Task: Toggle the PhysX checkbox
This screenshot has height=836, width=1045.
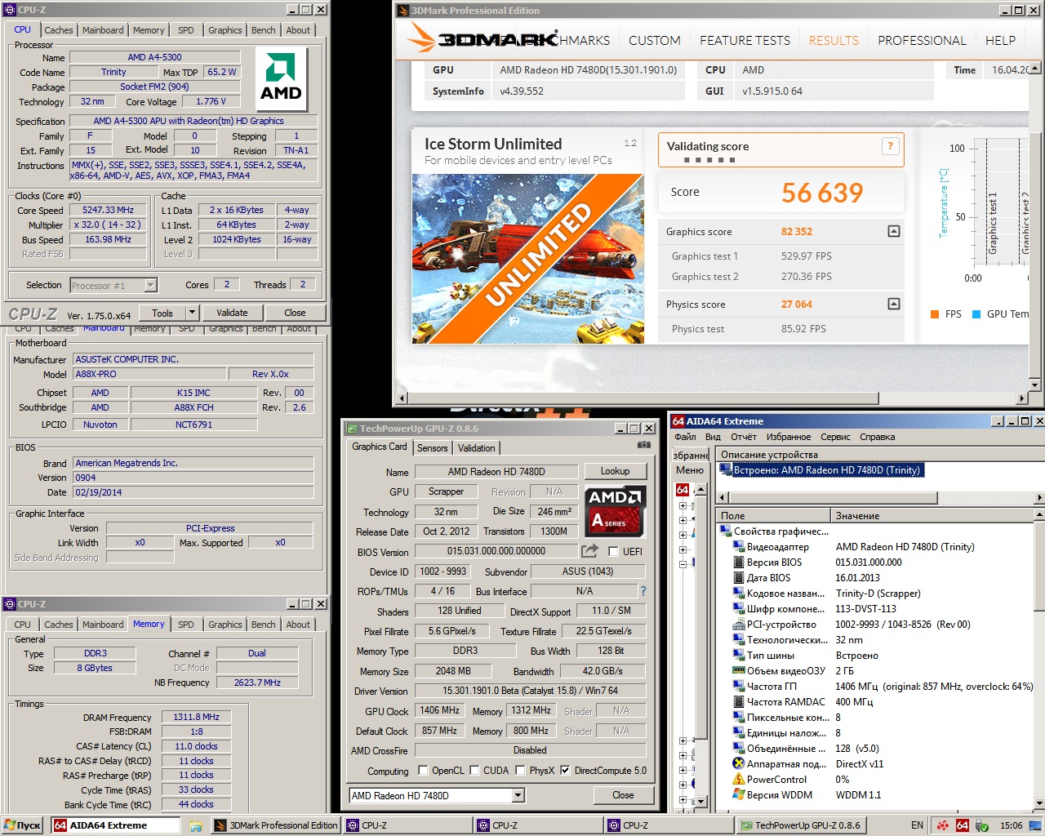Action: [x=520, y=770]
